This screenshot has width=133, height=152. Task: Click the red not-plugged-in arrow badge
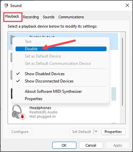point(22,116)
